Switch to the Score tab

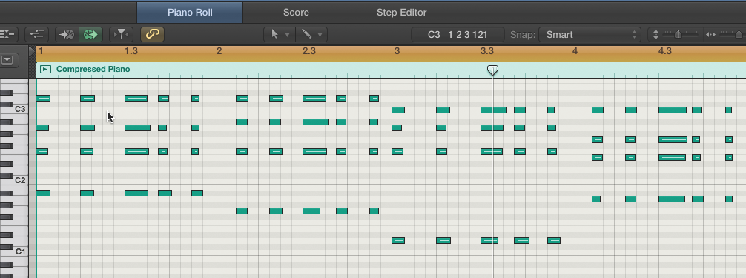[296, 13]
